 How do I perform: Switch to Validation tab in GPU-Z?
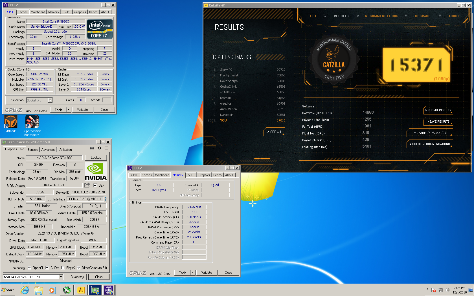pyautogui.click(x=65, y=150)
